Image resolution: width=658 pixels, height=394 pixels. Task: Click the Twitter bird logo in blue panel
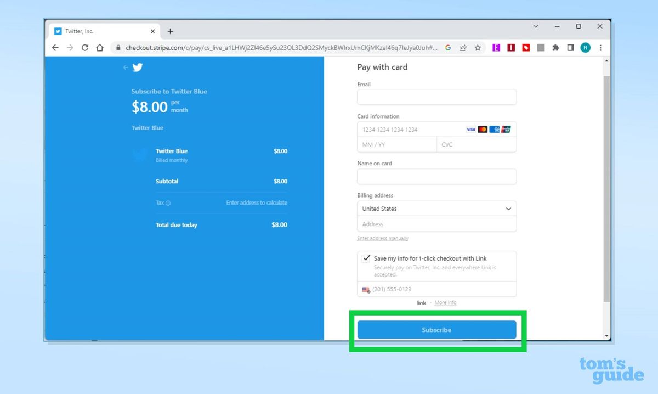[138, 67]
